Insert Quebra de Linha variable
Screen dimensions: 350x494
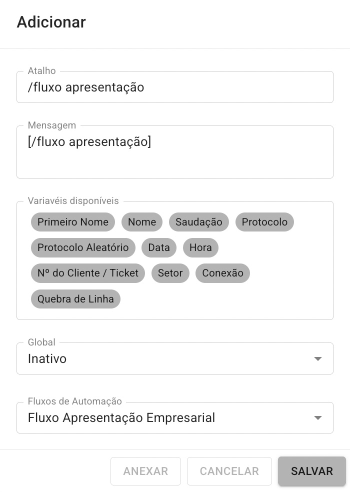tap(75, 298)
